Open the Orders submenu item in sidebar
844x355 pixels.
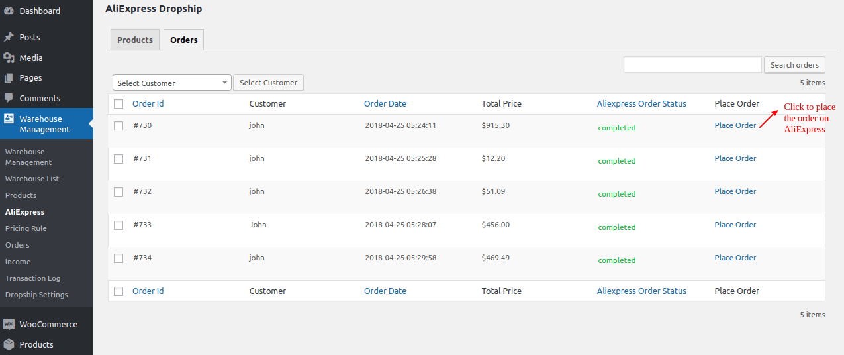(x=17, y=245)
